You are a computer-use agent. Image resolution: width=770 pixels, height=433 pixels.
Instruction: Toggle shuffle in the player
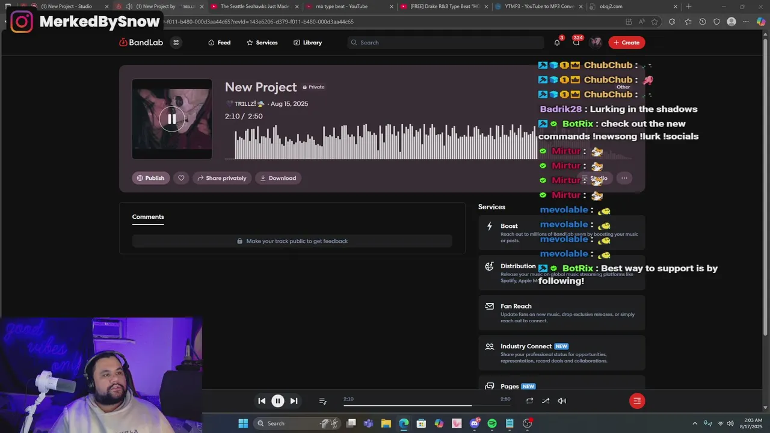coord(546,401)
